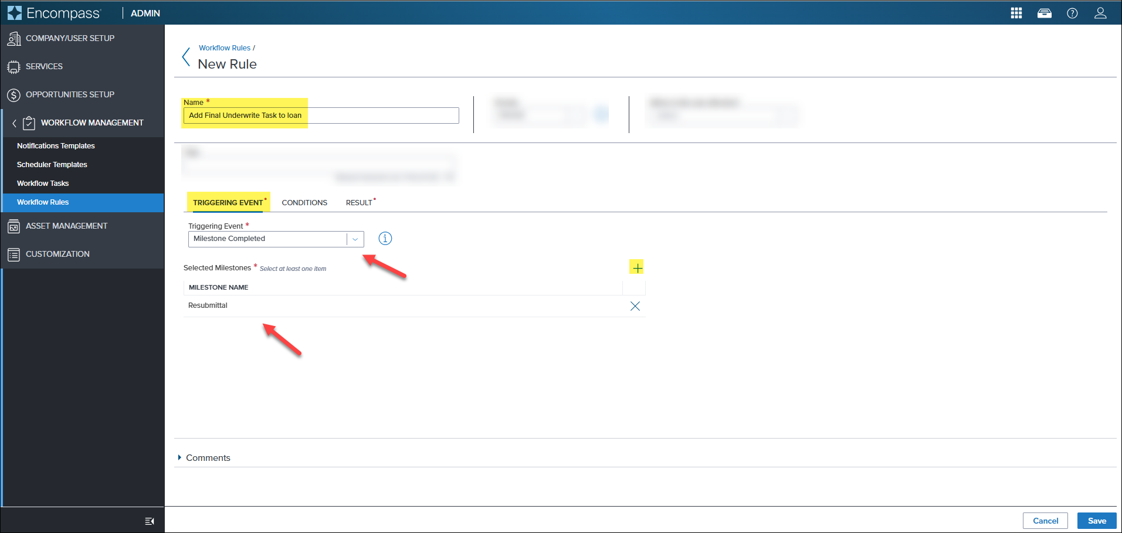This screenshot has height=533, width=1122.
Task: Add a milestone with the plus icon
Action: 637,268
